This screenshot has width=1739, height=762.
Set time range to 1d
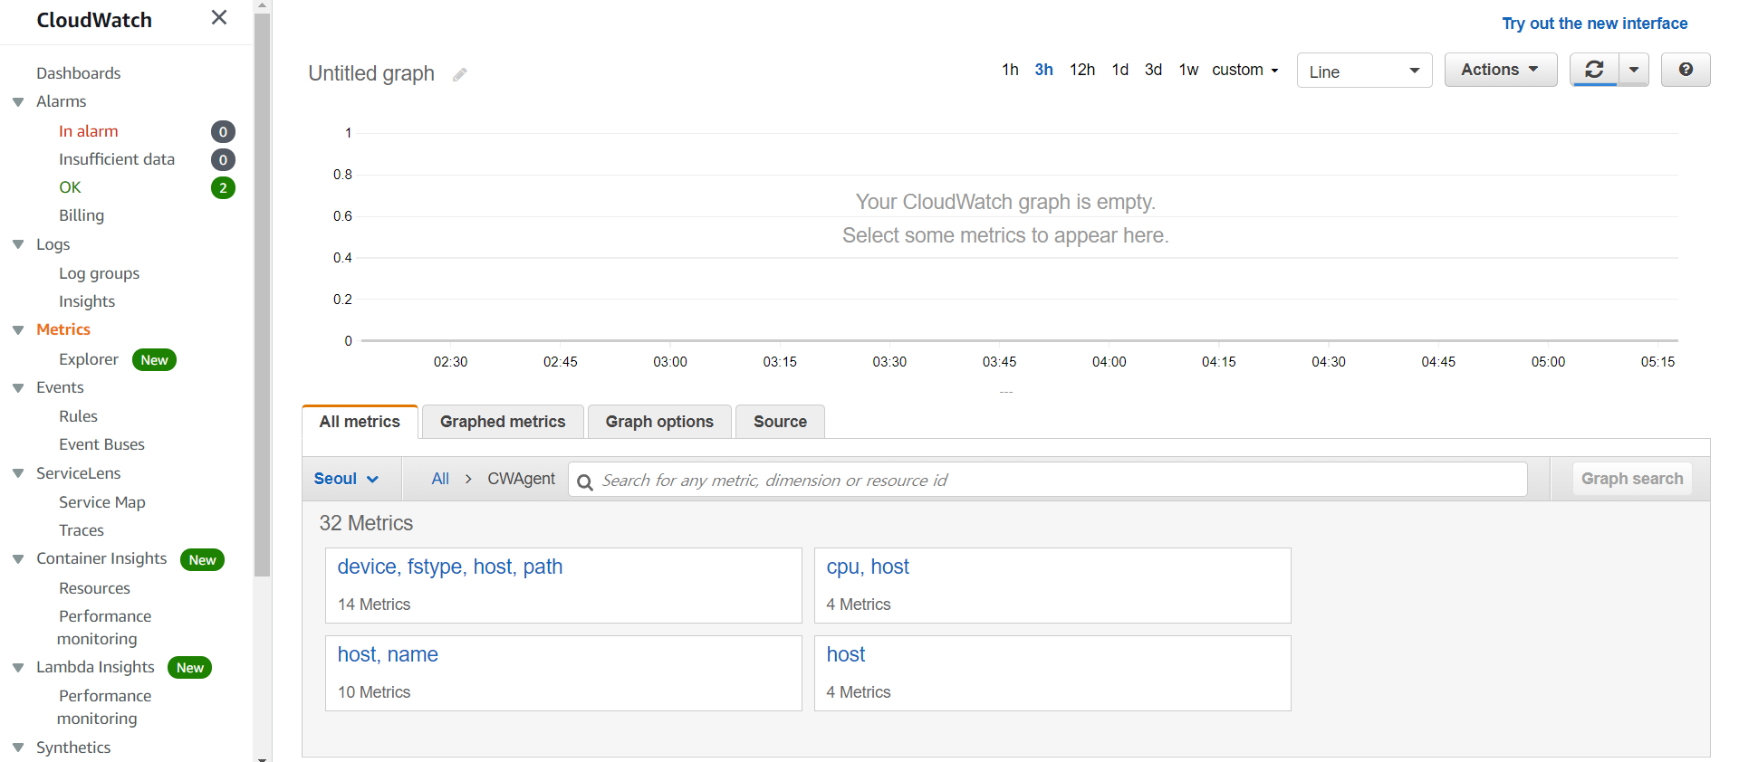(1120, 70)
